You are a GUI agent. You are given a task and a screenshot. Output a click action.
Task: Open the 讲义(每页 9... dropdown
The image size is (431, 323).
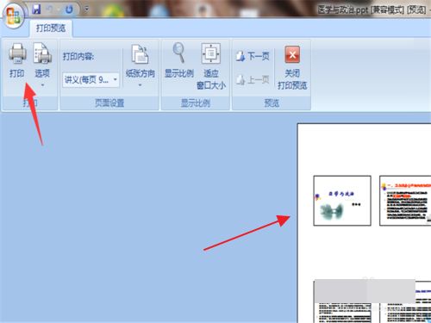91,79
